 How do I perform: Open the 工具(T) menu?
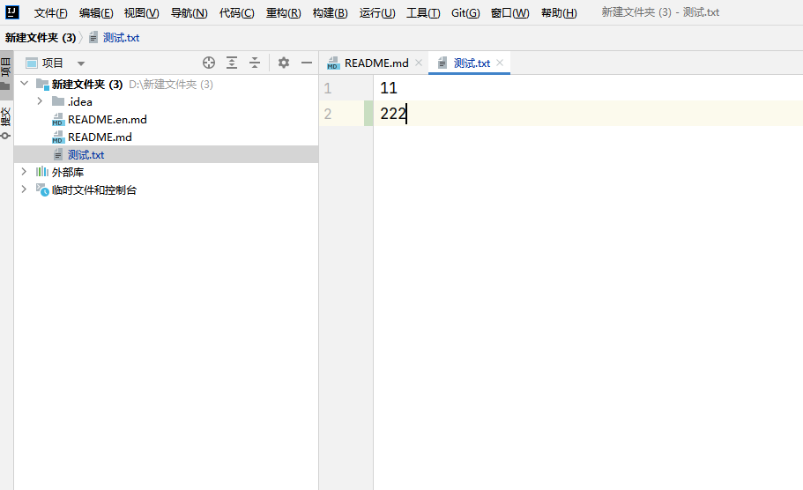pyautogui.click(x=423, y=13)
